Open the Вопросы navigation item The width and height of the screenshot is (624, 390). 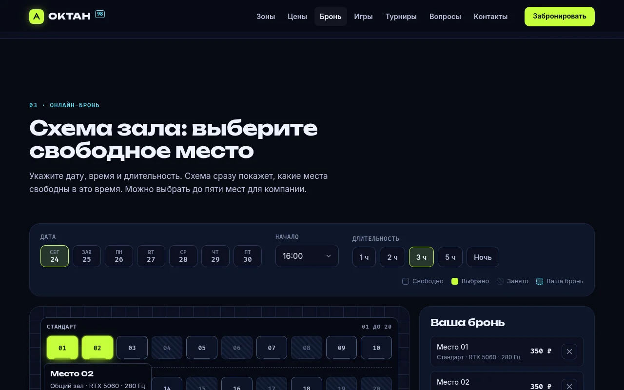point(445,17)
